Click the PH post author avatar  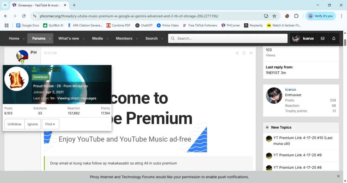[22, 56]
